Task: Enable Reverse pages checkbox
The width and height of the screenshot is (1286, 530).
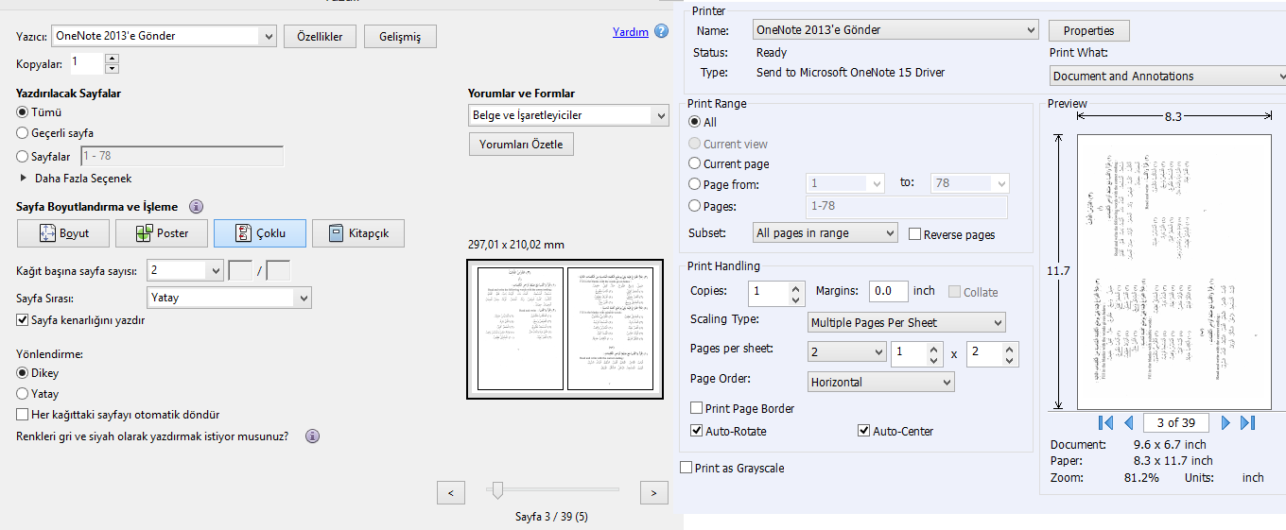Action: pyautogui.click(x=914, y=234)
